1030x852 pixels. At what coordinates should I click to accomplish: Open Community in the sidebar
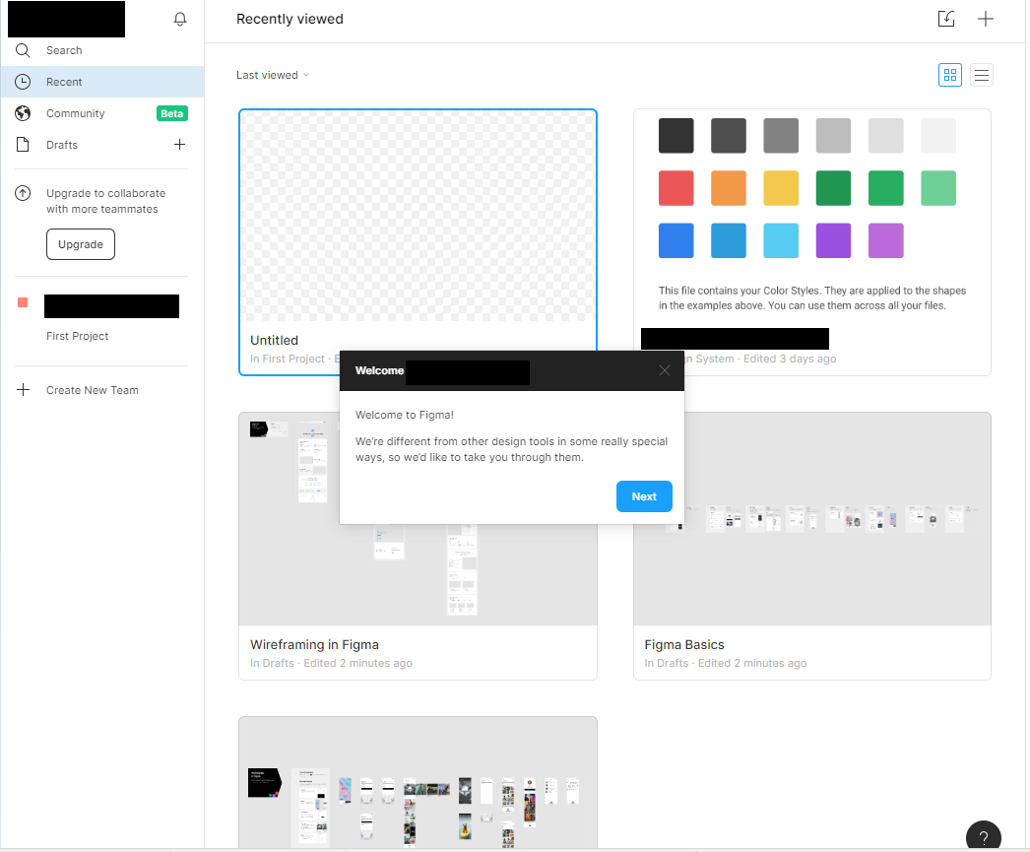point(102,113)
